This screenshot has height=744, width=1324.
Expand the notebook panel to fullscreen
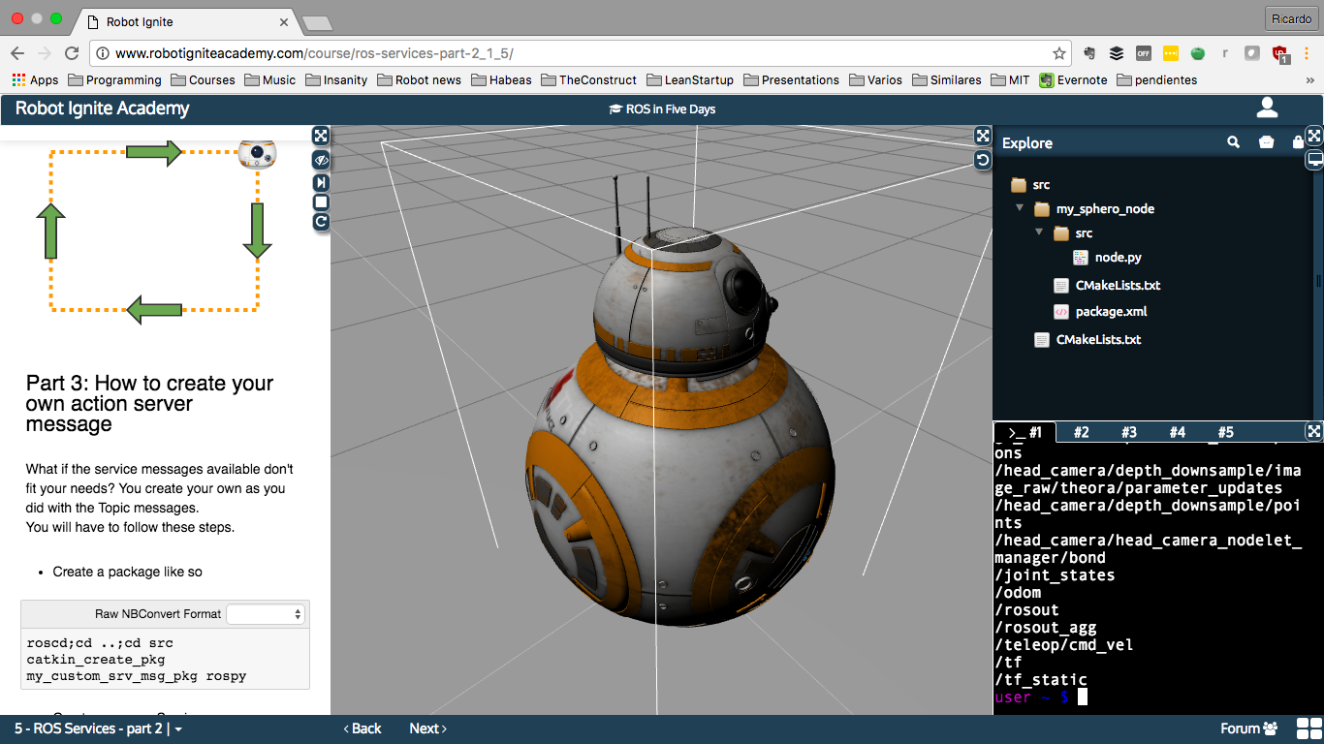(x=321, y=136)
